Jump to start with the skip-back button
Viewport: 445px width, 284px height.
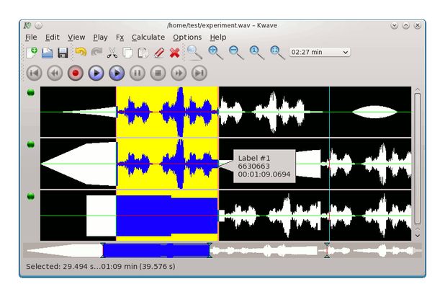click(34, 73)
